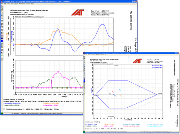Image resolution: width=180 pixels, height=134 pixels.
Task: Click the IAT logo in the back window
Action: 78,12
